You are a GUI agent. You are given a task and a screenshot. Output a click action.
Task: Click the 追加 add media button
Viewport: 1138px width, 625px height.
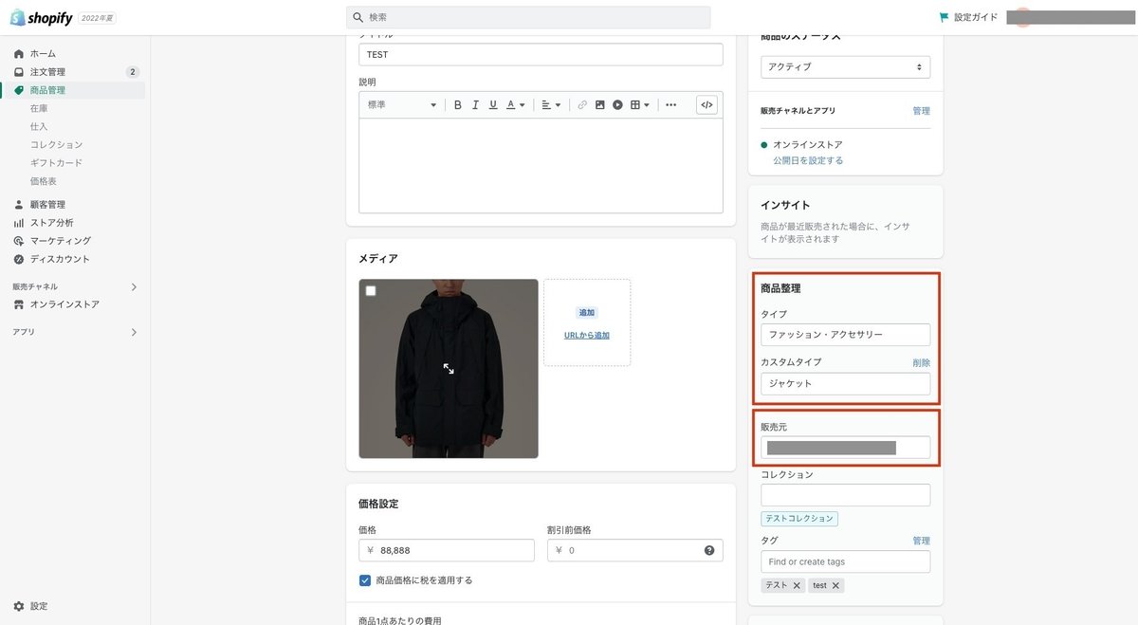(x=587, y=312)
